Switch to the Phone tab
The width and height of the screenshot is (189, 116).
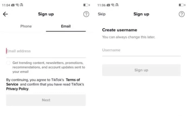point(26,26)
